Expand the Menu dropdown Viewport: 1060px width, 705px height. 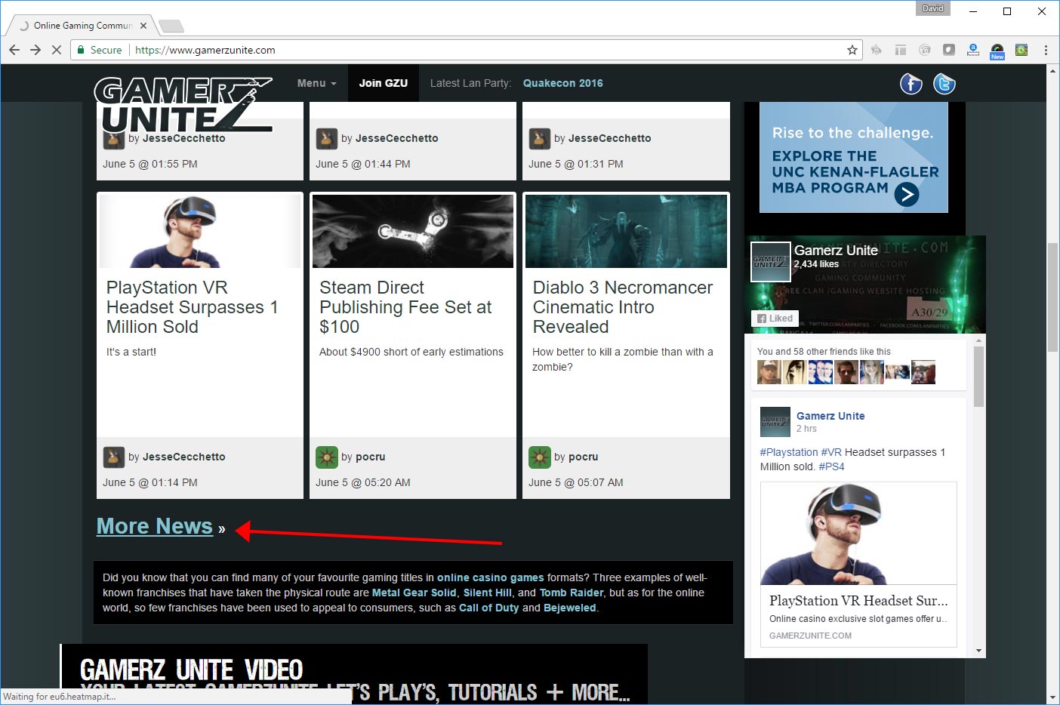point(316,83)
